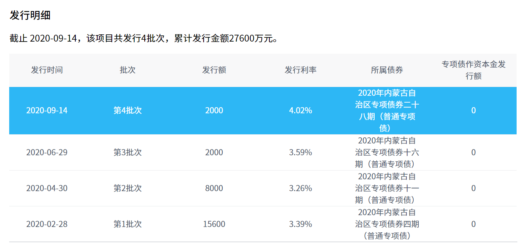The image size is (530, 243).
Task: Click the 发行时间 column header
Action: (47, 70)
